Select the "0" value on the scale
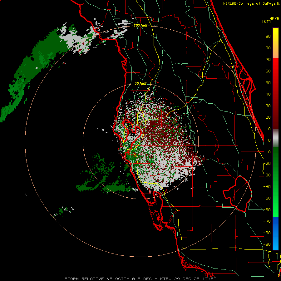This screenshot has width=281, height=281. [269, 140]
